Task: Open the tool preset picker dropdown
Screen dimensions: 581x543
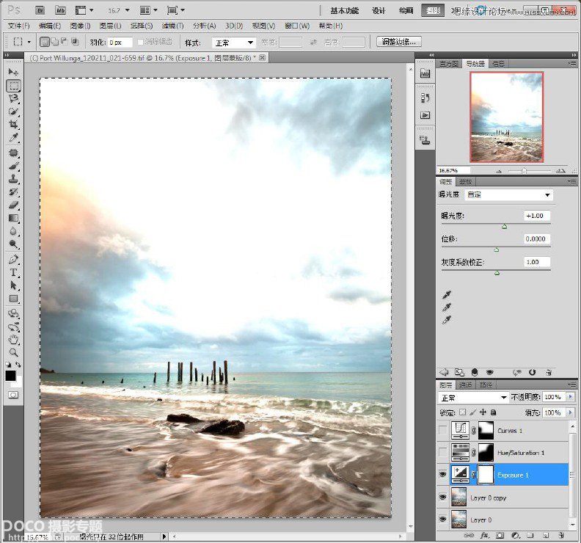Action: pyautogui.click(x=21, y=42)
